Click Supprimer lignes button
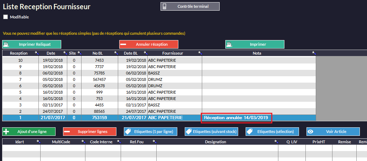This screenshot has height=161, width=367. coord(90,132)
